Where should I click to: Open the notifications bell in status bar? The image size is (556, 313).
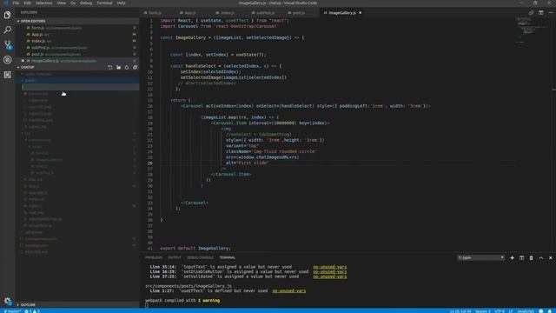550,311
